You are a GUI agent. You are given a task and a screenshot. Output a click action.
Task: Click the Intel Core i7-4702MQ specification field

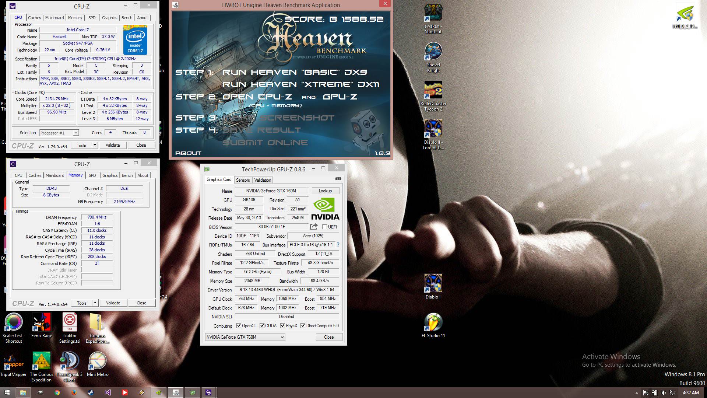(95, 59)
